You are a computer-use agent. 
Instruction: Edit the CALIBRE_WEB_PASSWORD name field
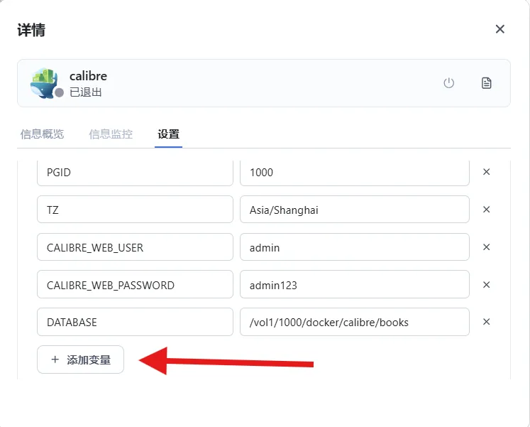point(135,284)
